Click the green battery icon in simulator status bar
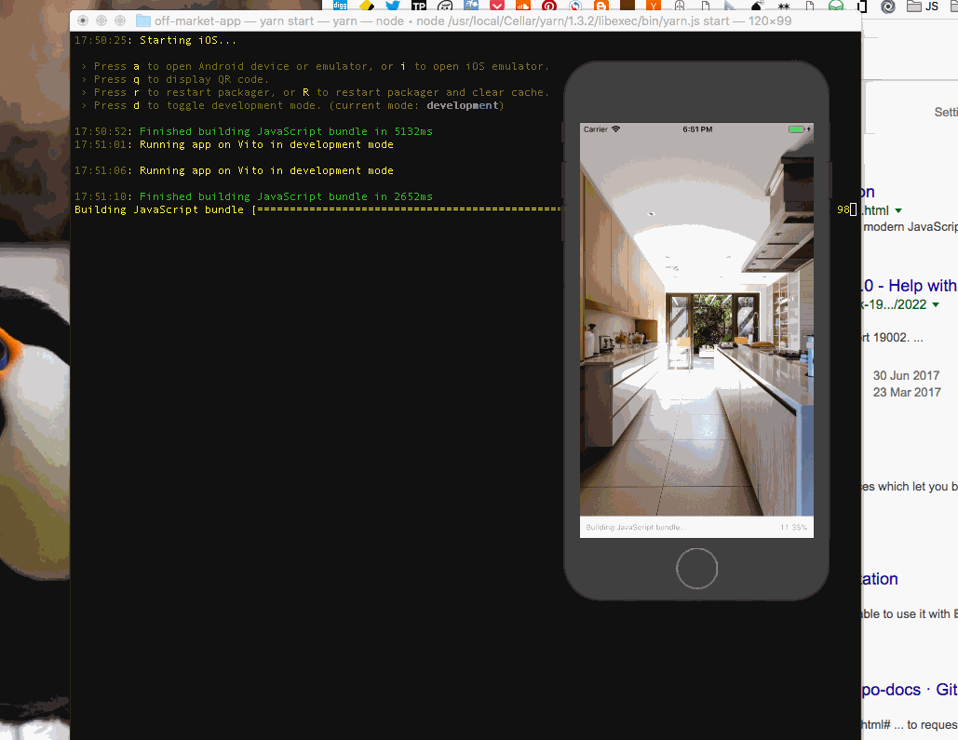958x740 pixels. pyautogui.click(x=796, y=129)
